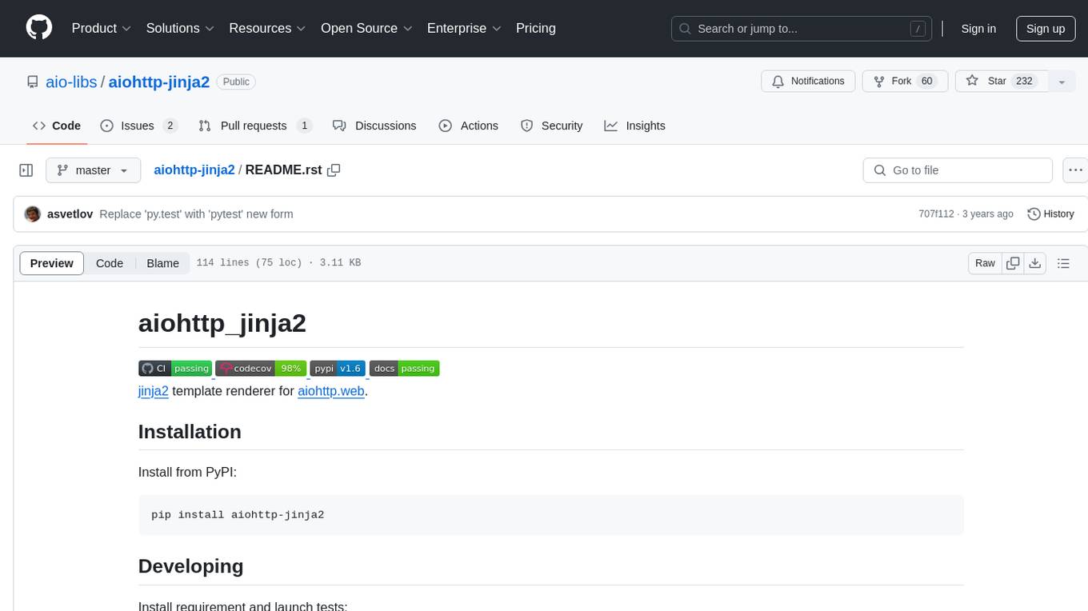Open aiohttp-jinja2 breadcrumb folder link
This screenshot has height=611, width=1088.
pyautogui.click(x=194, y=170)
